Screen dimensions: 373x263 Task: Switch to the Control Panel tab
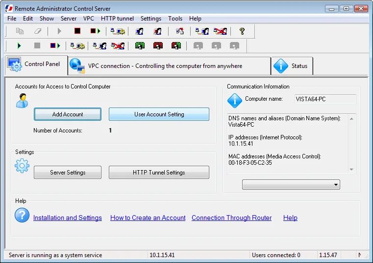point(36,65)
